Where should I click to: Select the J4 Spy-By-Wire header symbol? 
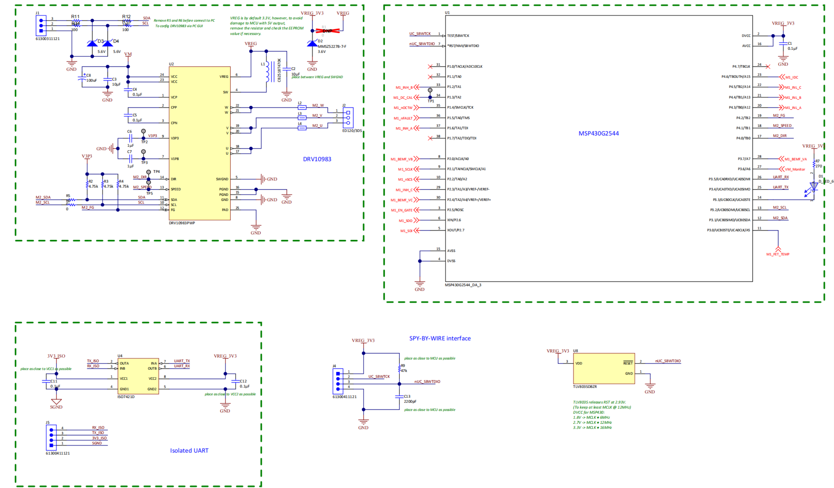(337, 381)
